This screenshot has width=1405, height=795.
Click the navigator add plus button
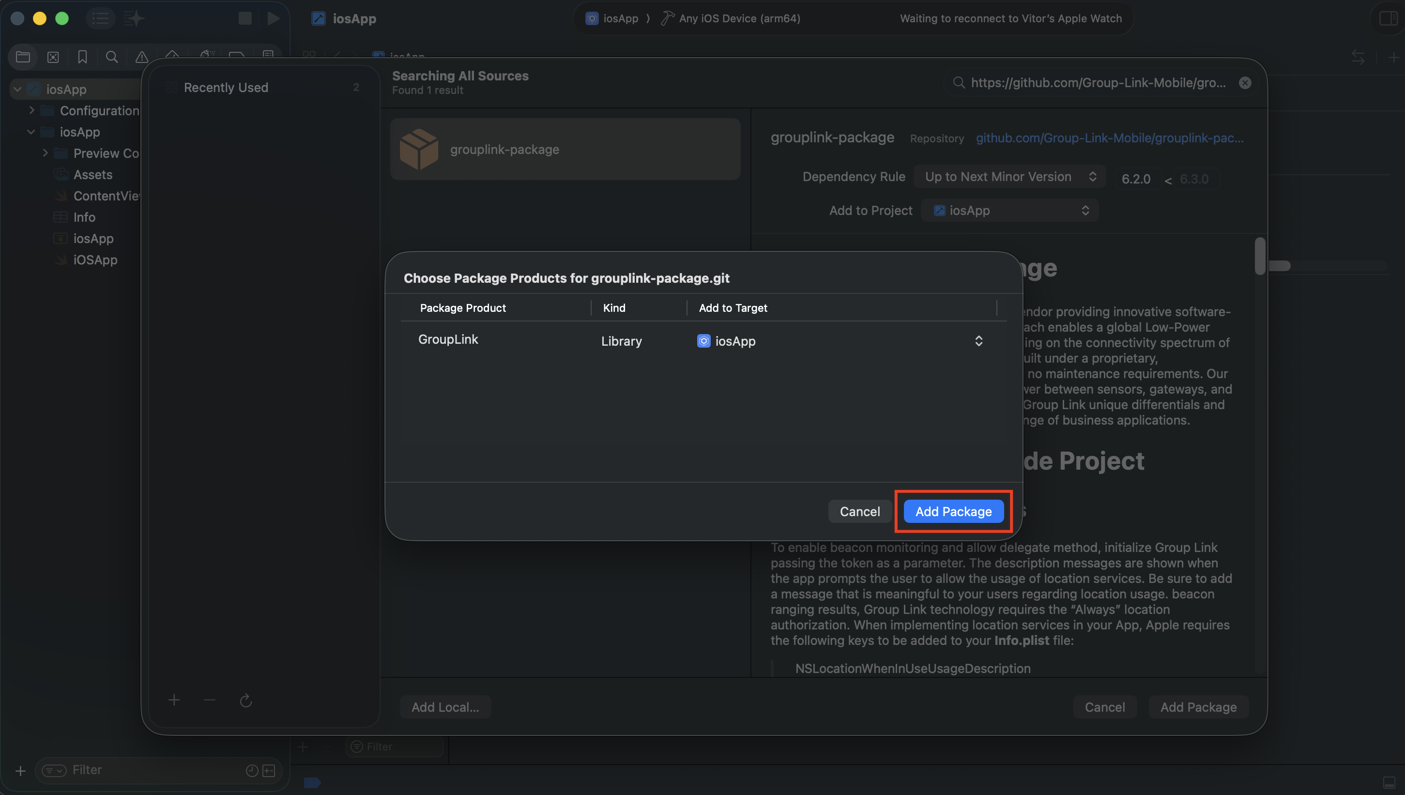(x=20, y=770)
